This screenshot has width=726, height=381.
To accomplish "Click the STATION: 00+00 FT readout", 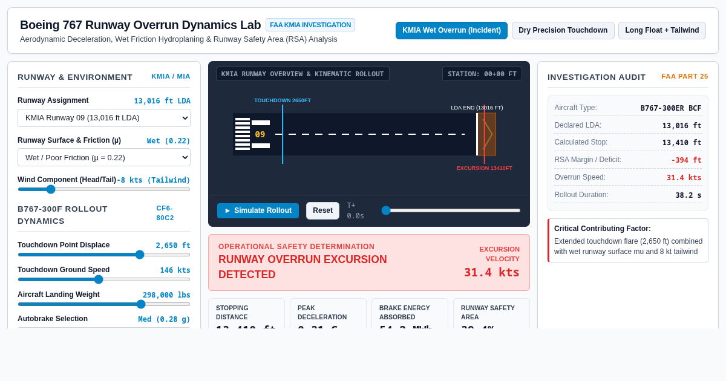I will (x=482, y=74).
